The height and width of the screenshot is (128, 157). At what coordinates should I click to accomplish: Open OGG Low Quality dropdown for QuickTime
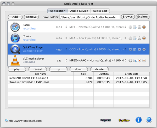coord(98,49)
